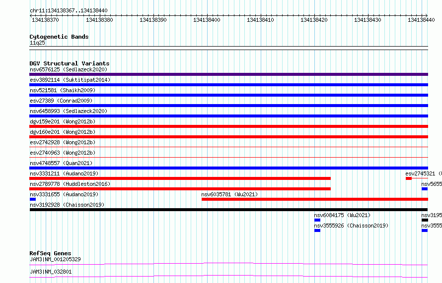Select the esv2740963 (Wong2012b) label

[x=63, y=153]
